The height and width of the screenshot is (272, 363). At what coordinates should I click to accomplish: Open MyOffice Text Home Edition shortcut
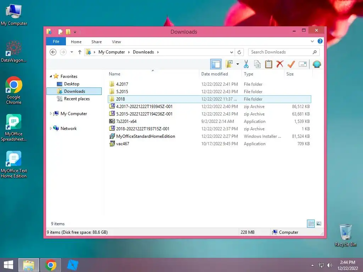(x=14, y=164)
